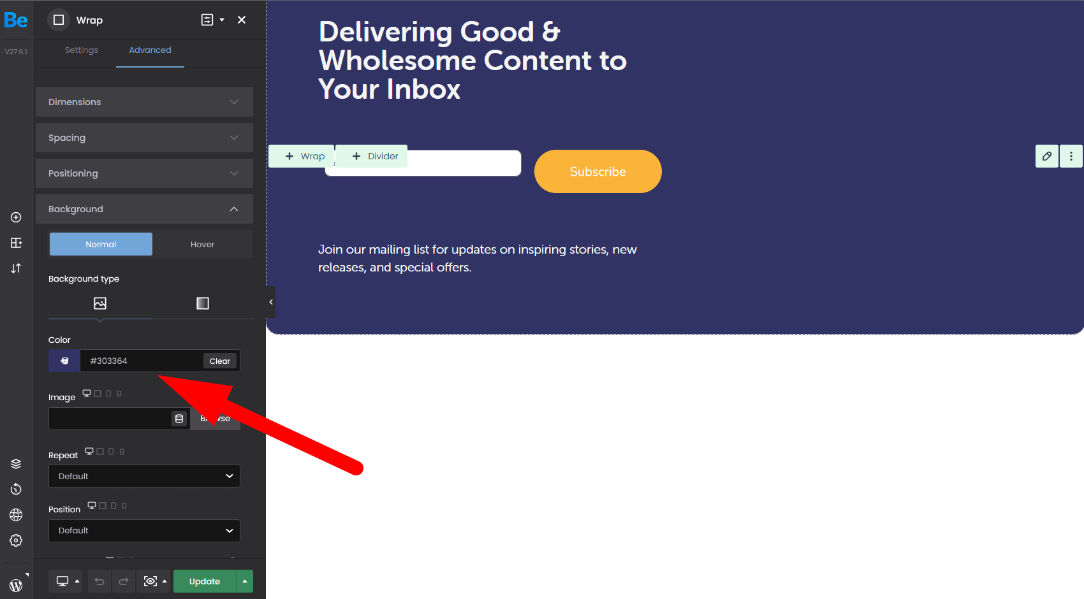
Task: Expand the Dimensions section
Action: pos(144,102)
